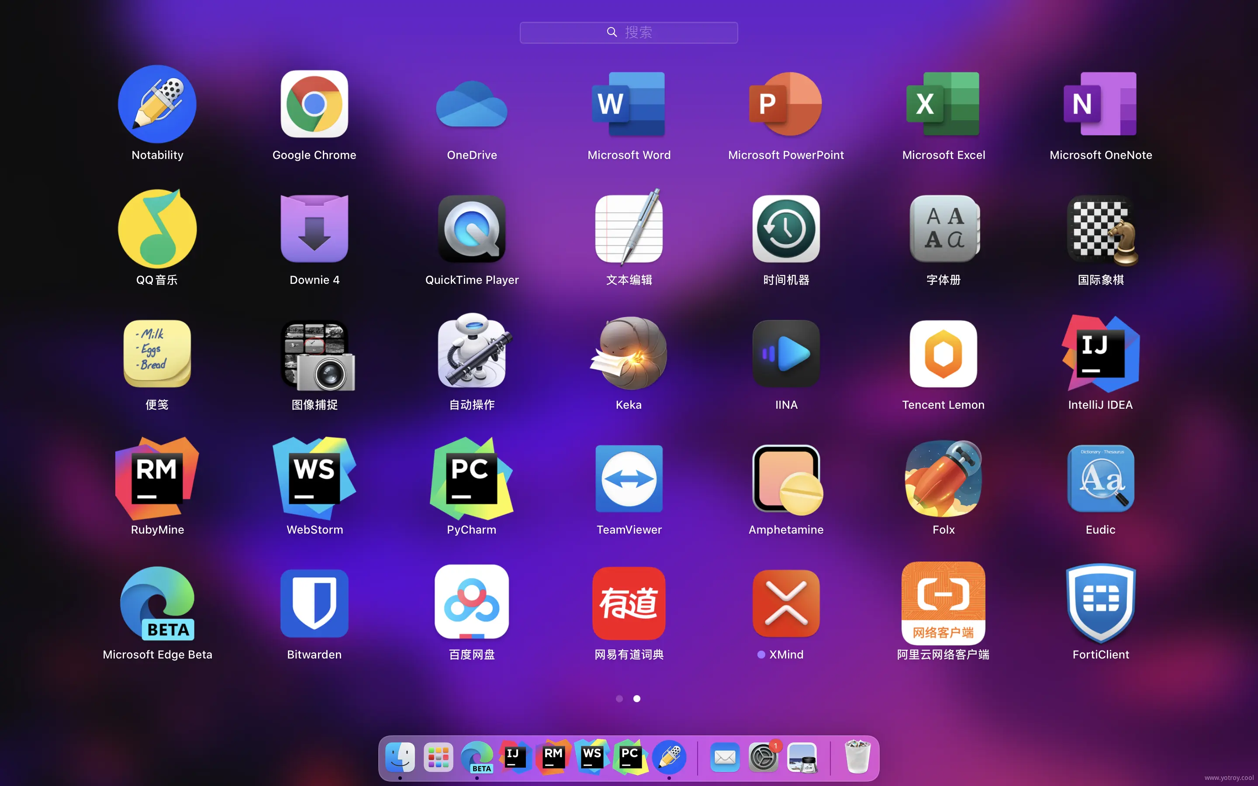Open Microsoft PowerPoint
Viewport: 1258px width, 786px height.
coord(786,104)
